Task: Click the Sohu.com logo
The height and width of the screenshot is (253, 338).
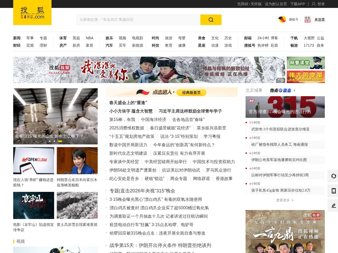Action: 32,13
